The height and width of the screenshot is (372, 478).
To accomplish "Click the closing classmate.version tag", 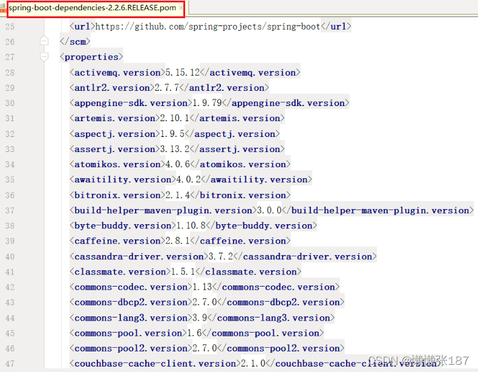I will coord(249,271).
